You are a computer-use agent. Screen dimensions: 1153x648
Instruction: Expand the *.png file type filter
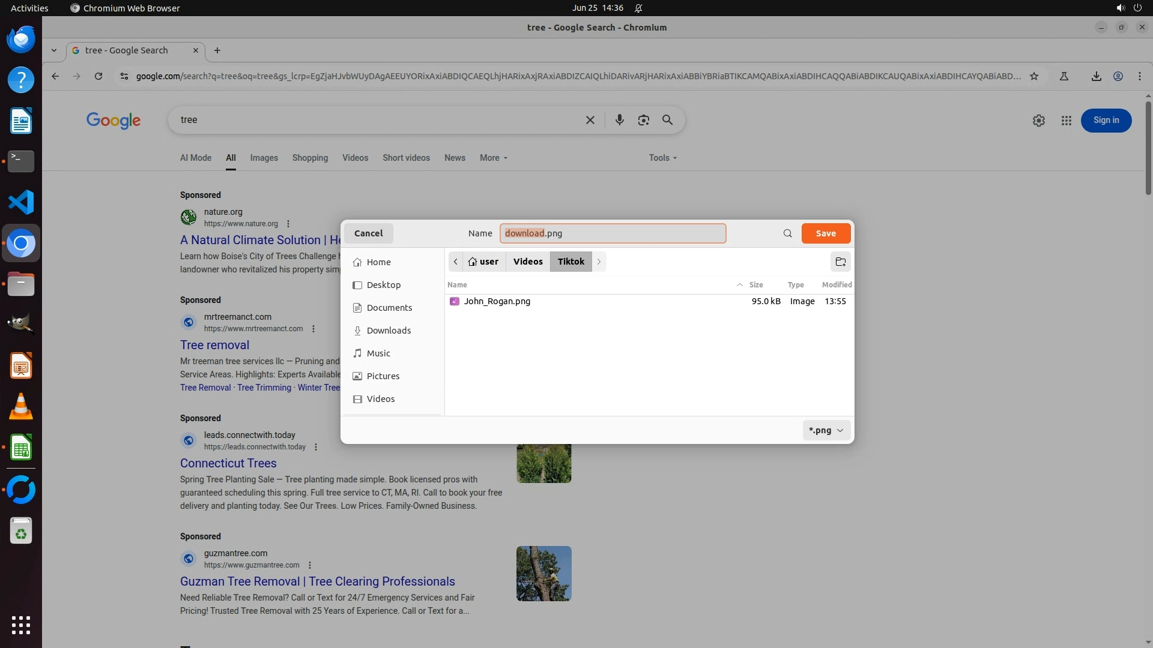pyautogui.click(x=826, y=430)
